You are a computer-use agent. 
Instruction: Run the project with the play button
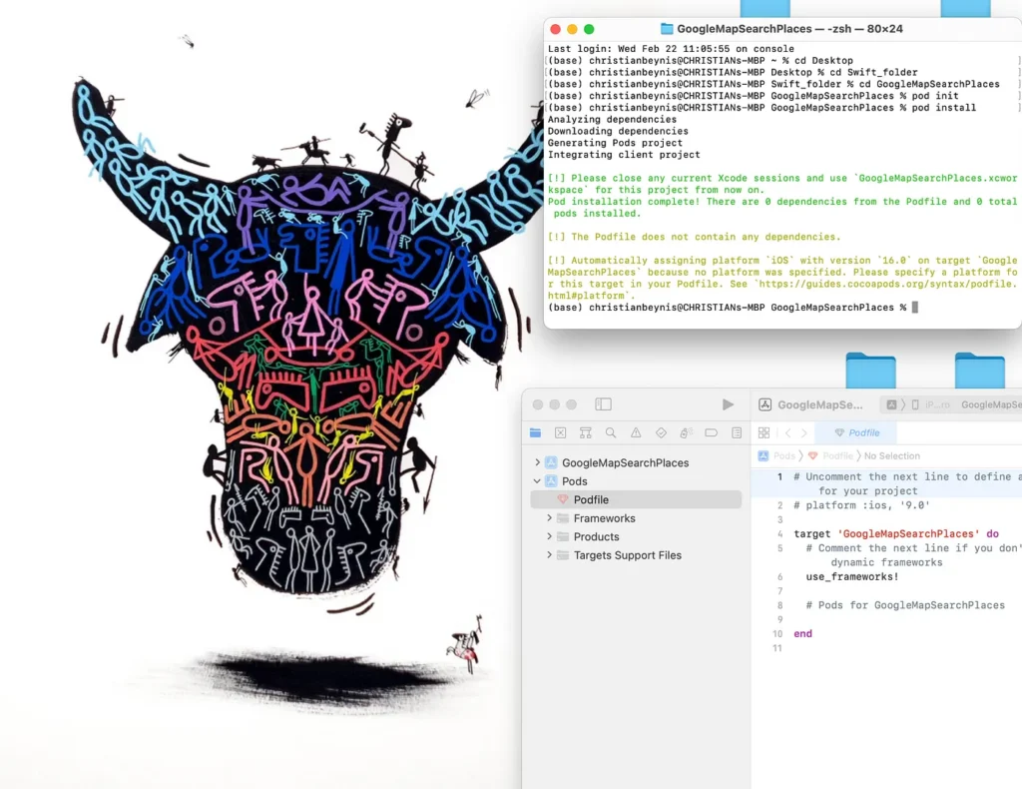click(728, 404)
